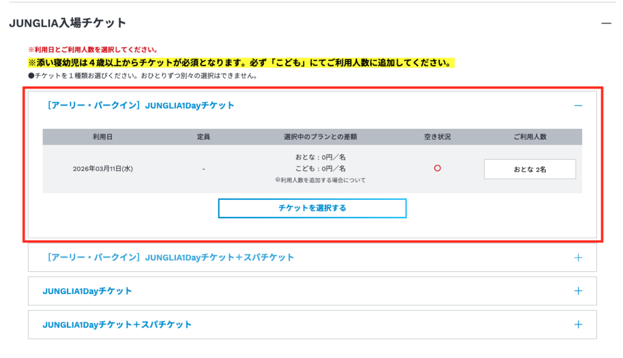This screenshot has height=358, width=623.
Task: Click the plain JUNGLIA1Dayチケット row title
Action: click(87, 291)
